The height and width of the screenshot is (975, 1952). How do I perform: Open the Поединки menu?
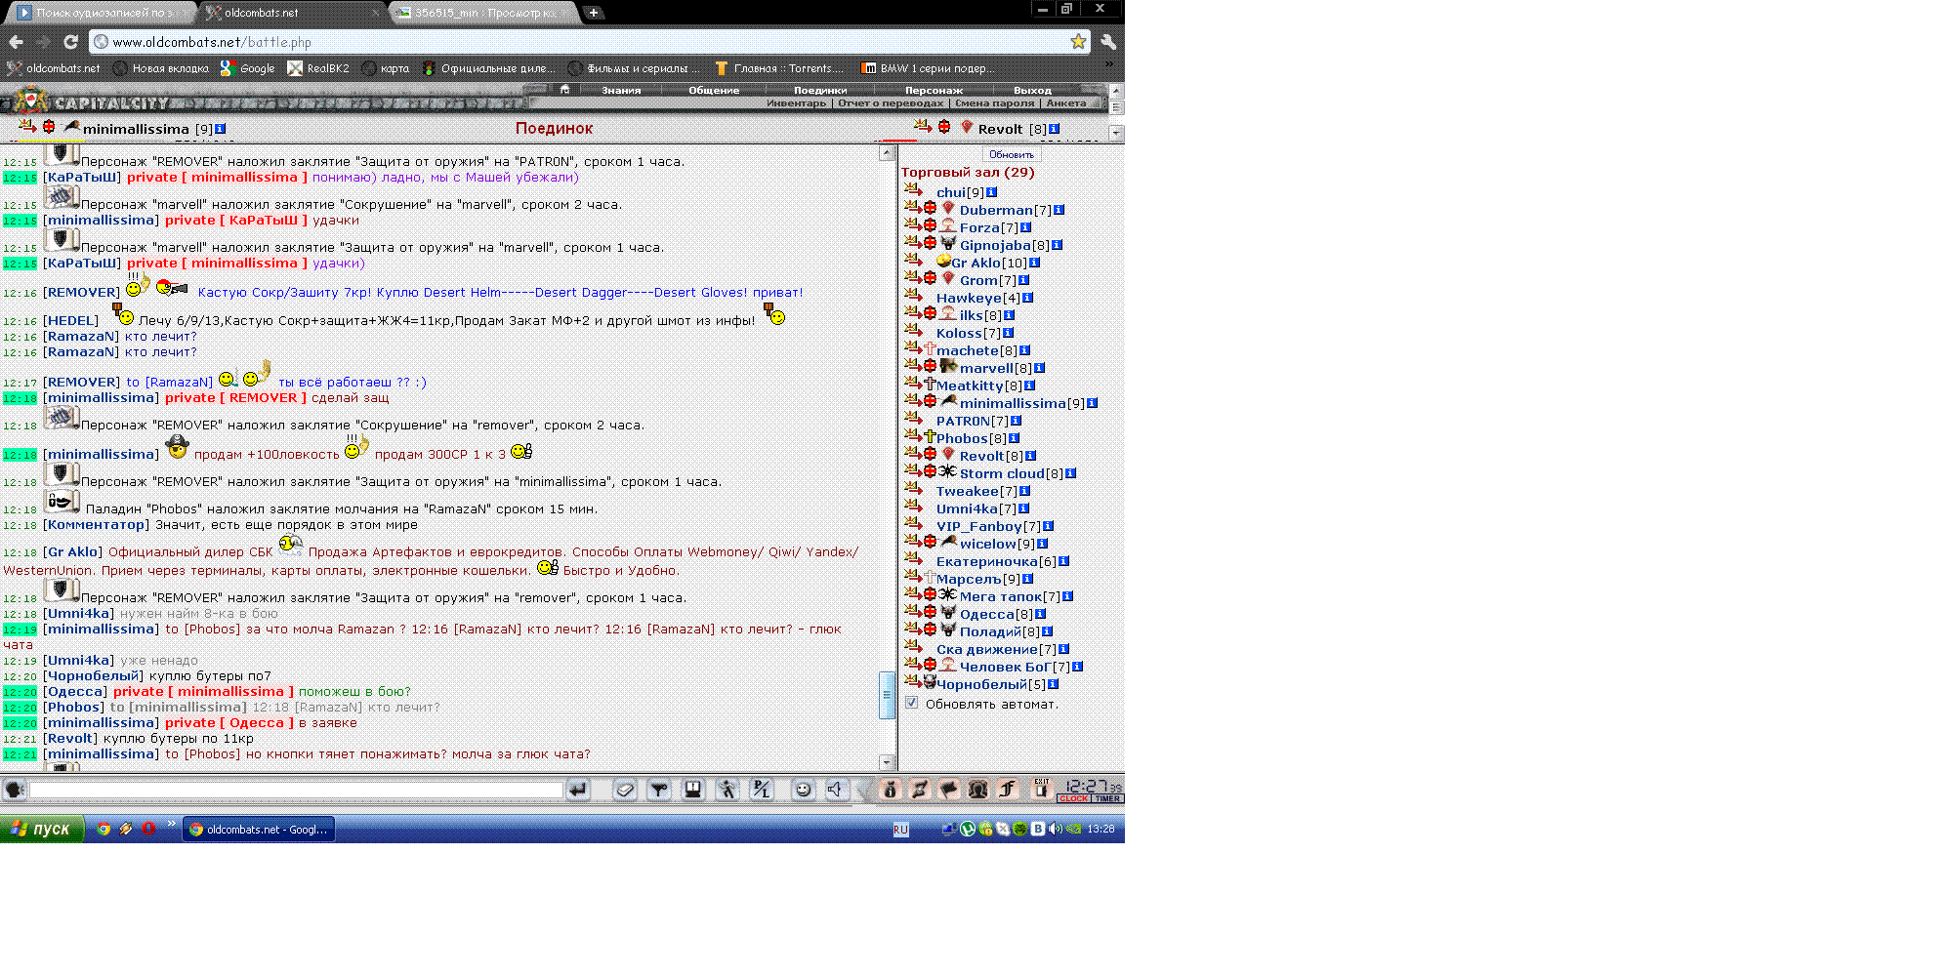[820, 91]
